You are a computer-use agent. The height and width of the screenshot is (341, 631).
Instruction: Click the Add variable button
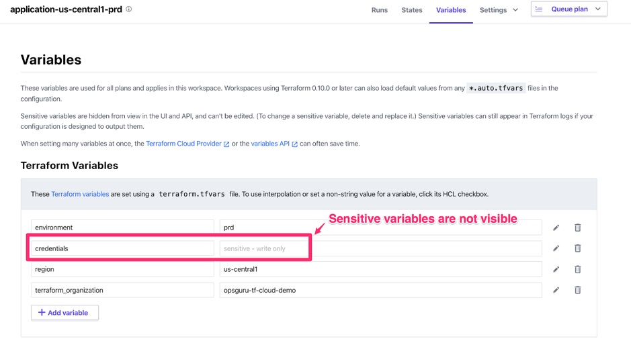(65, 312)
